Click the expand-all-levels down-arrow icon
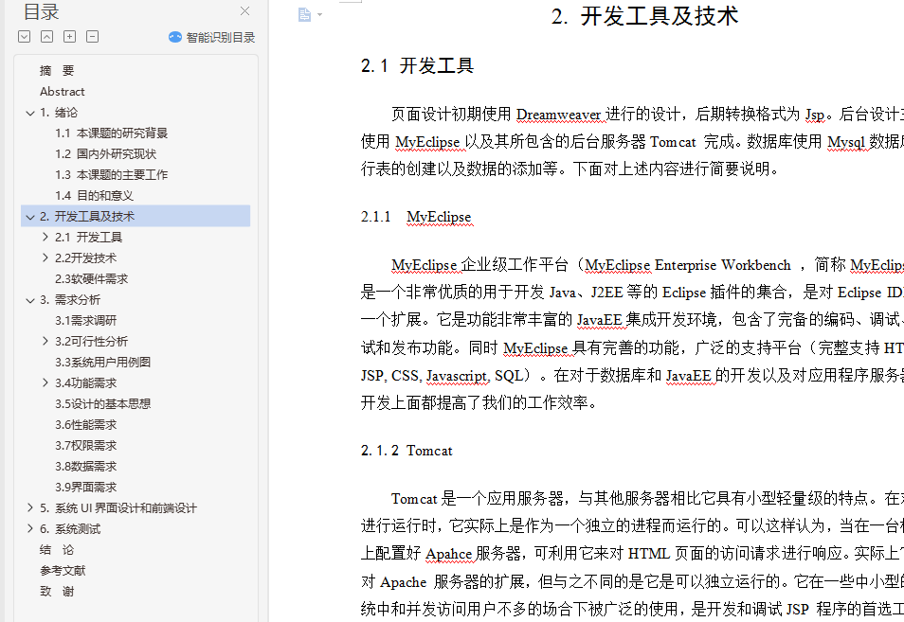The width and height of the screenshot is (904, 622). click(25, 37)
